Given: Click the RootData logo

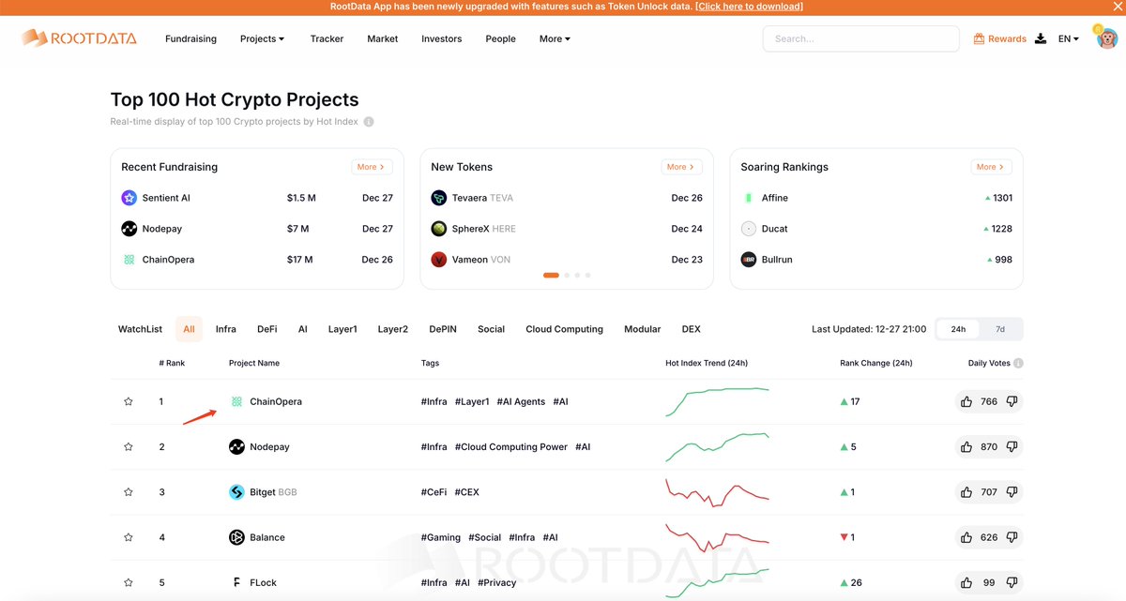Looking at the screenshot, I should click(x=79, y=38).
